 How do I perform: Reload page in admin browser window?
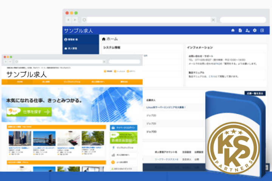coord(84,20)
